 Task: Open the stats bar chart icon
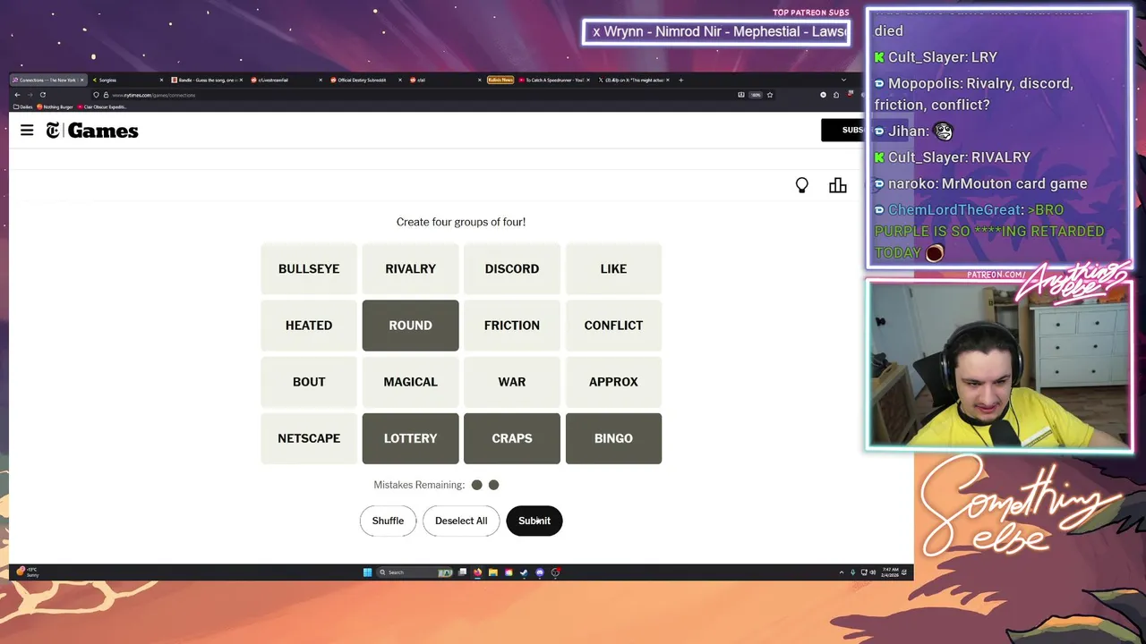click(838, 185)
